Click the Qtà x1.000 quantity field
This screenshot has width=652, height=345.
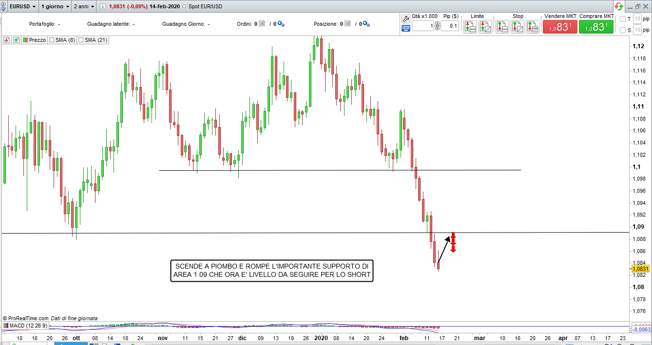[422, 26]
